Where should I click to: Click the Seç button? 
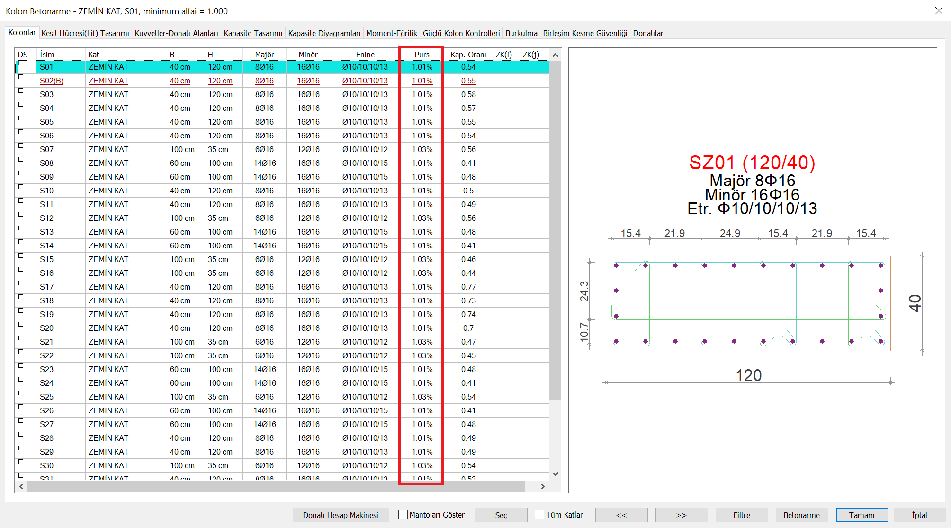(x=501, y=515)
